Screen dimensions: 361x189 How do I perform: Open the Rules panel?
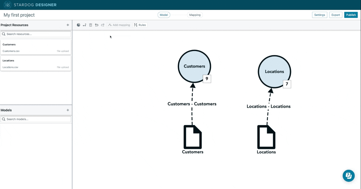click(x=140, y=25)
